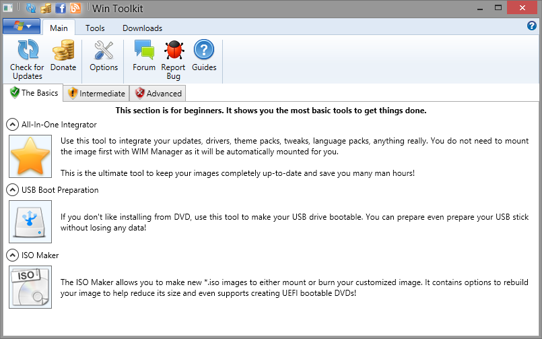Collapse the ISO Maker section
This screenshot has width=542, height=339.
click(x=12, y=255)
